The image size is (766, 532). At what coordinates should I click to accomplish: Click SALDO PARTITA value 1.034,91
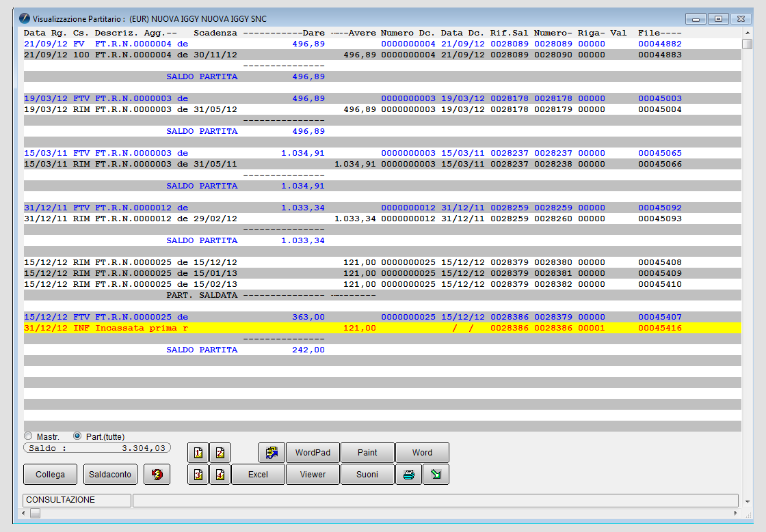coord(303,186)
